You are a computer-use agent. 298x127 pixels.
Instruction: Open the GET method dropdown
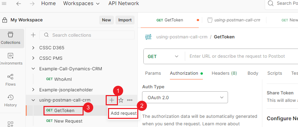click(163, 56)
